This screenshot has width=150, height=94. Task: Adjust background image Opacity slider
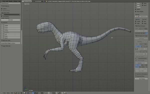pos(141,63)
